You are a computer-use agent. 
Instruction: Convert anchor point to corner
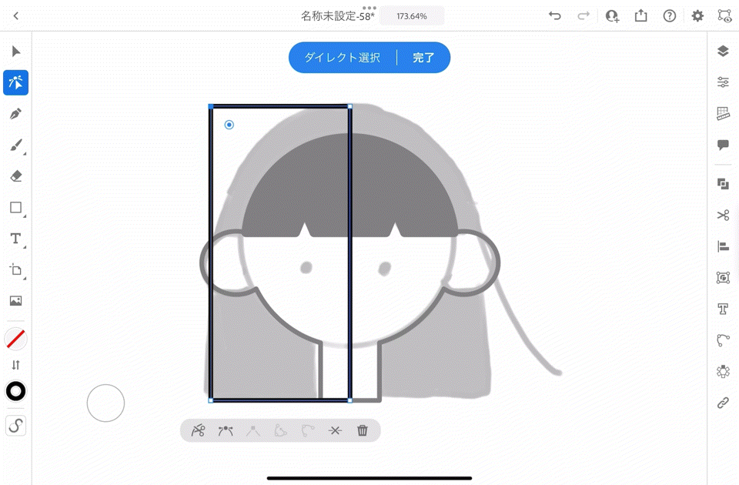[x=253, y=430]
